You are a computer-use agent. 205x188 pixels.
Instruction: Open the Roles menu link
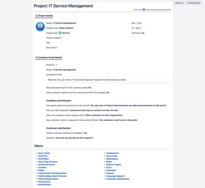(109, 162)
